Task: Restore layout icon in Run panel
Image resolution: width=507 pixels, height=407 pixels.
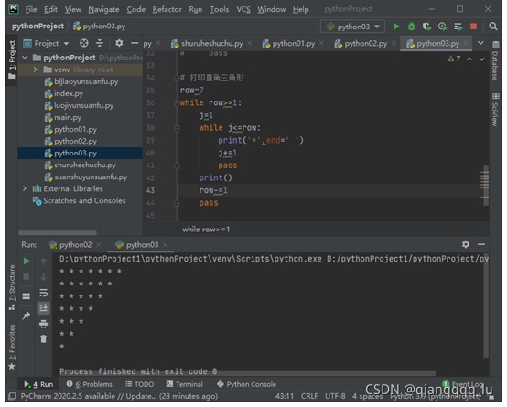Action: [x=27, y=295]
